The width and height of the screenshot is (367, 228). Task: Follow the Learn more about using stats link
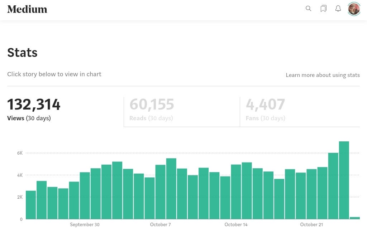tap(323, 75)
